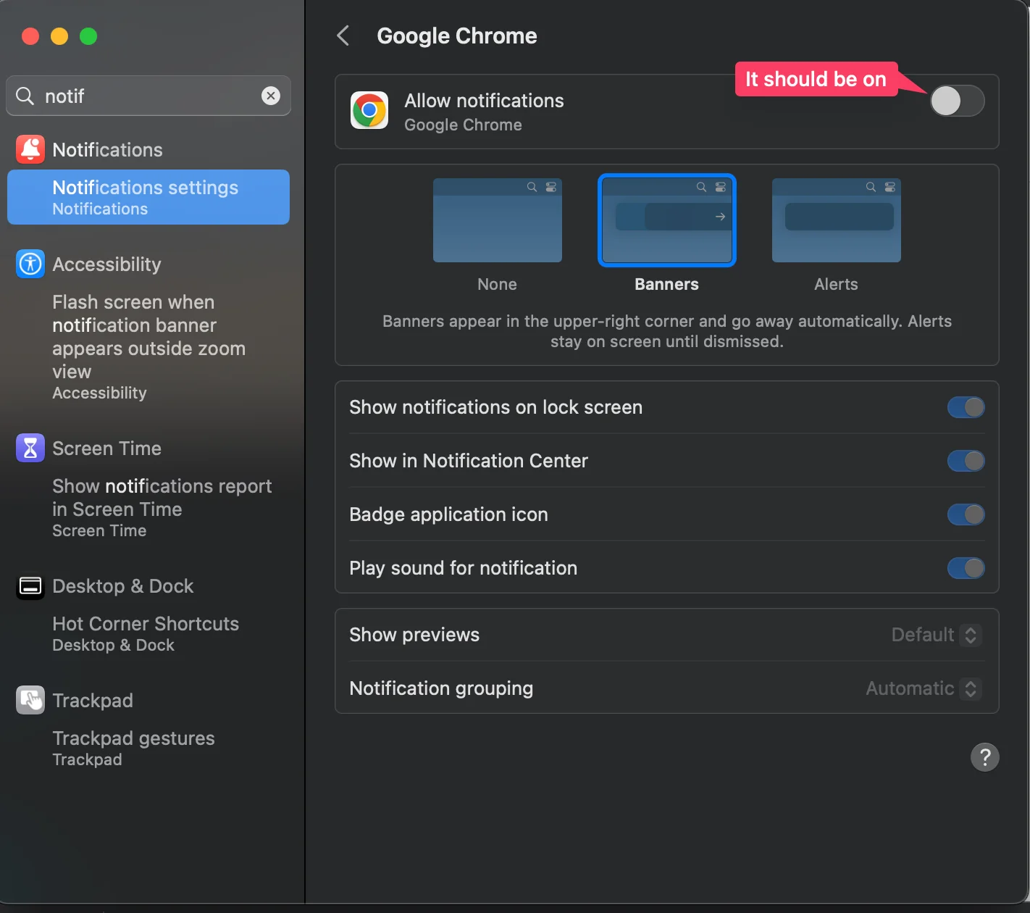Click the Screen Time category heading
Viewport: 1030px width, 913px height.
point(106,449)
